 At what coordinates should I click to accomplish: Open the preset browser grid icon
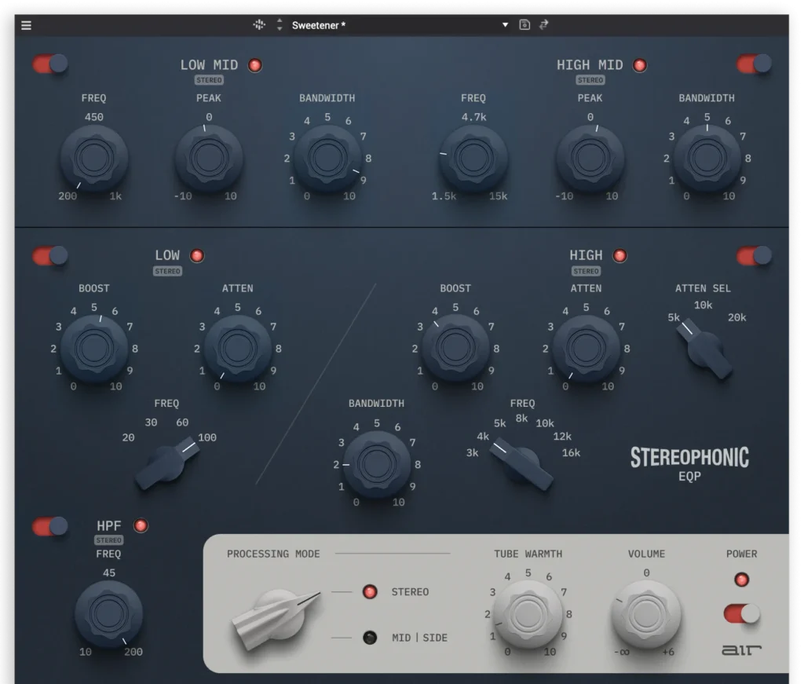click(259, 24)
